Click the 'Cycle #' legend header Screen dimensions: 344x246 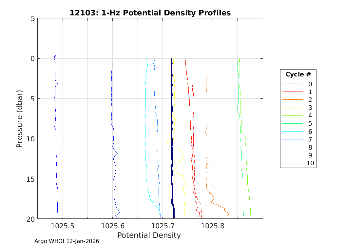tap(298, 74)
